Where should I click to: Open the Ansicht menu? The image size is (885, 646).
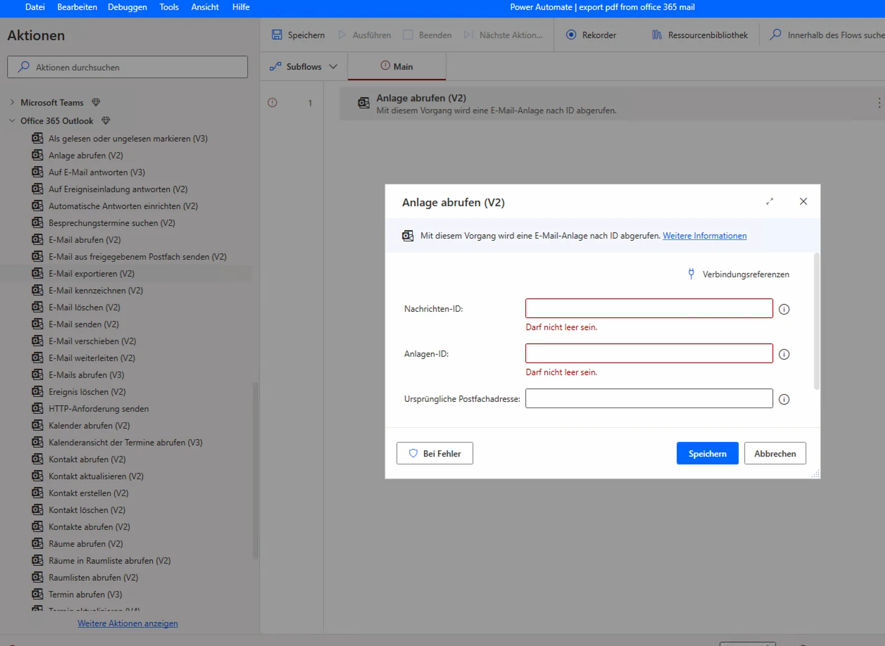[205, 7]
